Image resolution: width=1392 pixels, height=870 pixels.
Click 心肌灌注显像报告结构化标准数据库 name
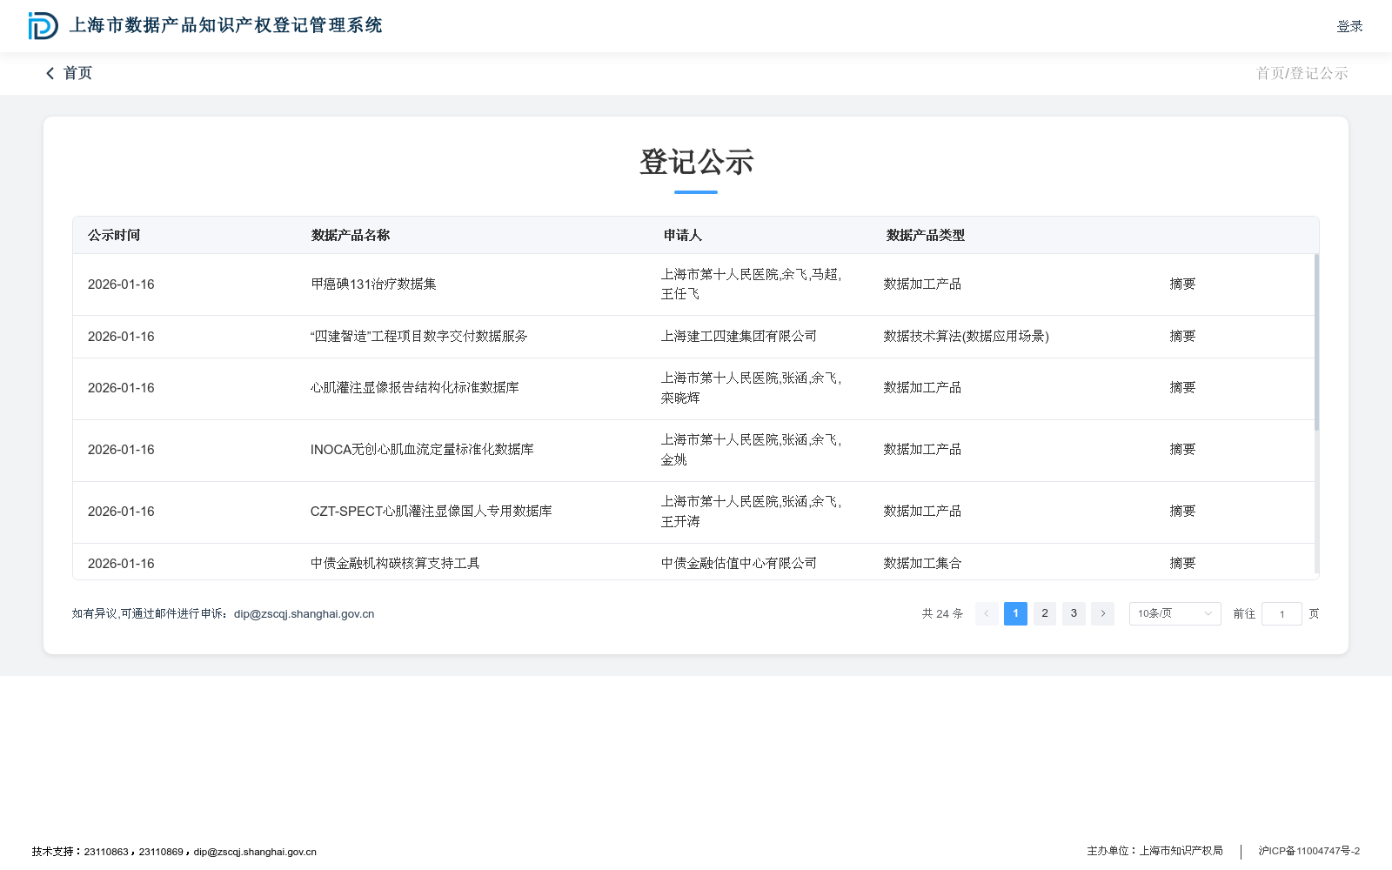point(415,388)
